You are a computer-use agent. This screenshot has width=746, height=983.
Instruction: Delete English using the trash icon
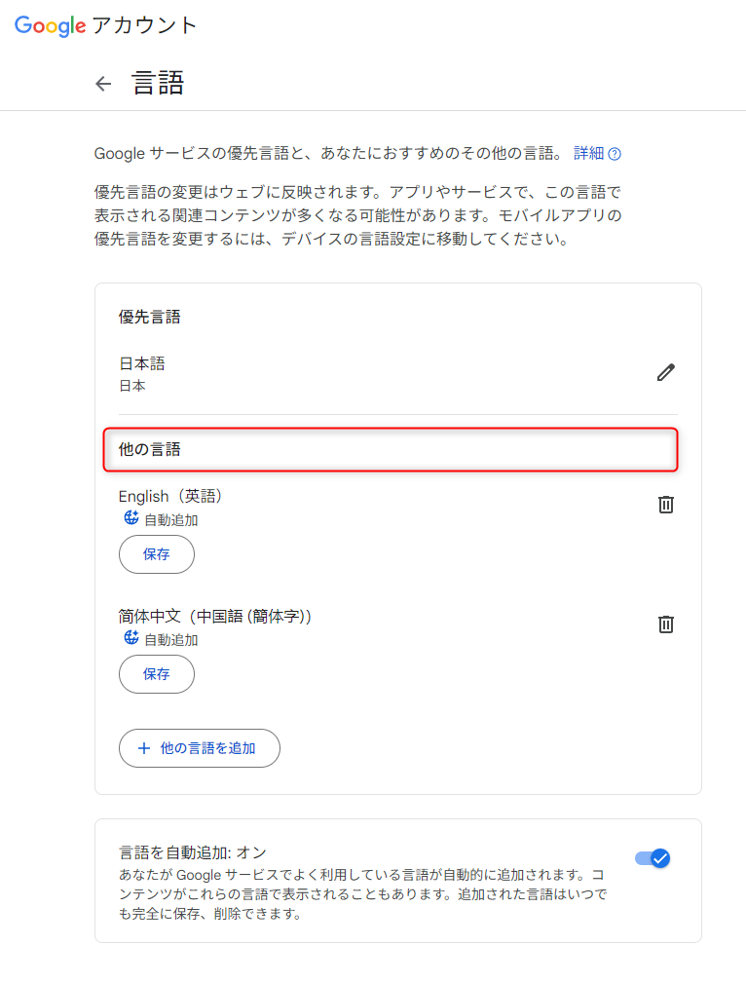coord(665,505)
